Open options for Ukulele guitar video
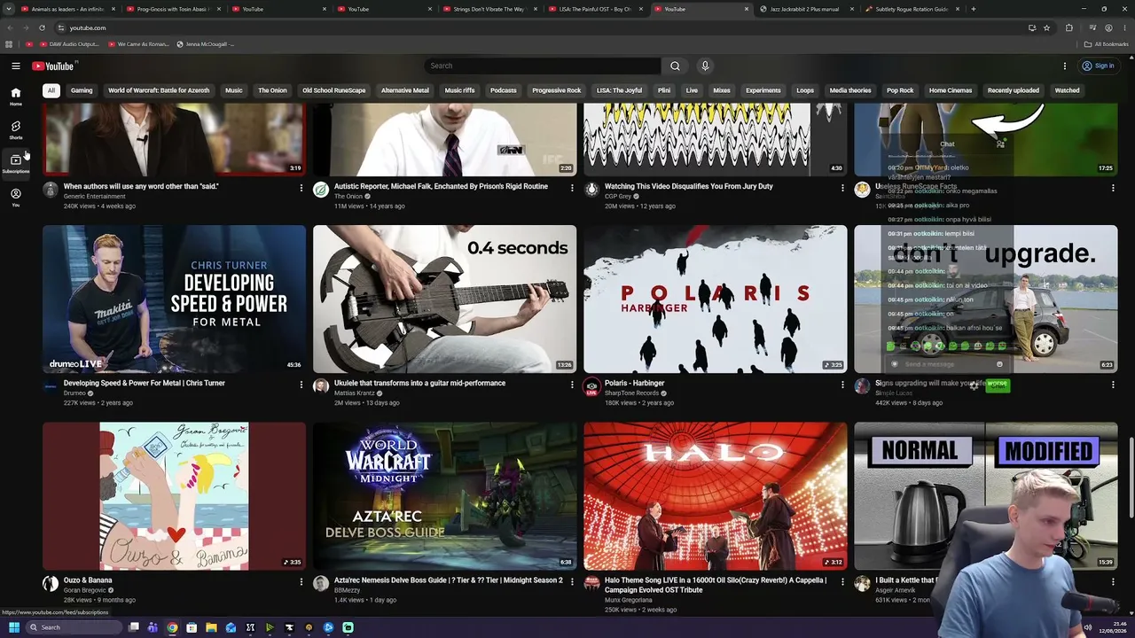Screen dimensions: 1135x638 [572, 385]
